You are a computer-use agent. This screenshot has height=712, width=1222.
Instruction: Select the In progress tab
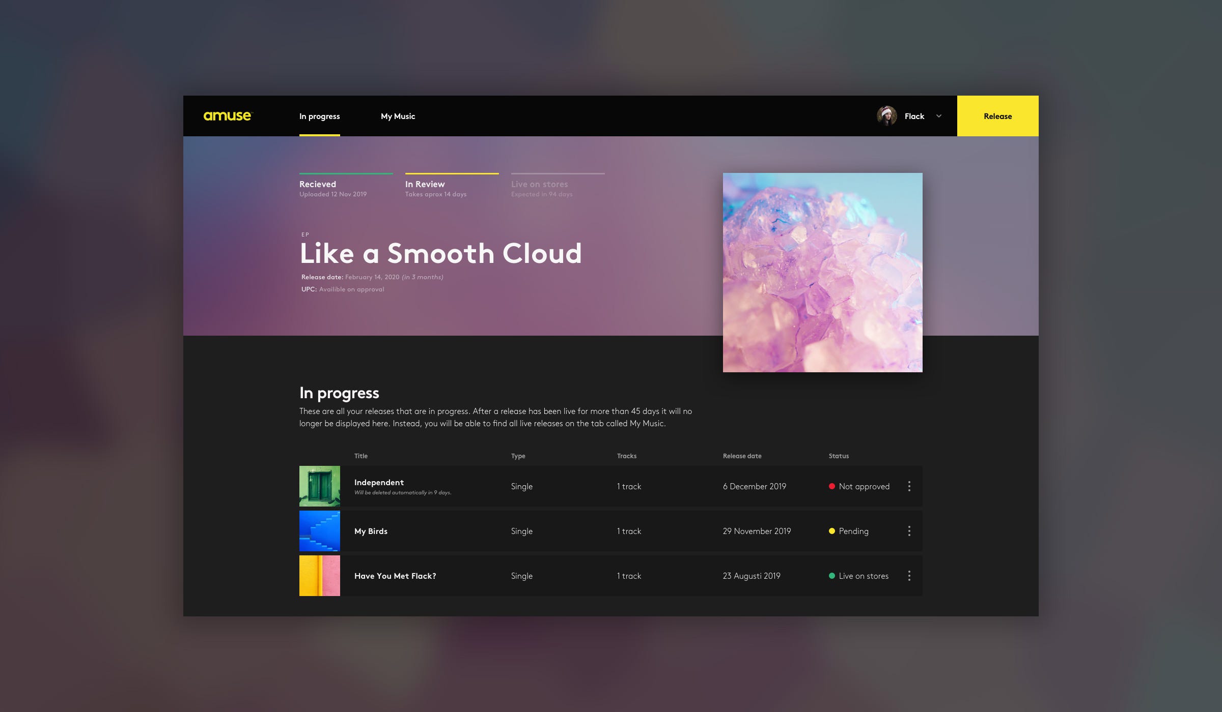pos(320,116)
